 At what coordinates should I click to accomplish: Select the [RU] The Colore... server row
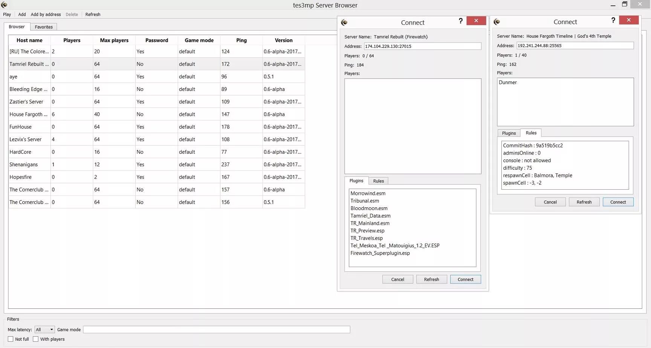[x=157, y=51]
